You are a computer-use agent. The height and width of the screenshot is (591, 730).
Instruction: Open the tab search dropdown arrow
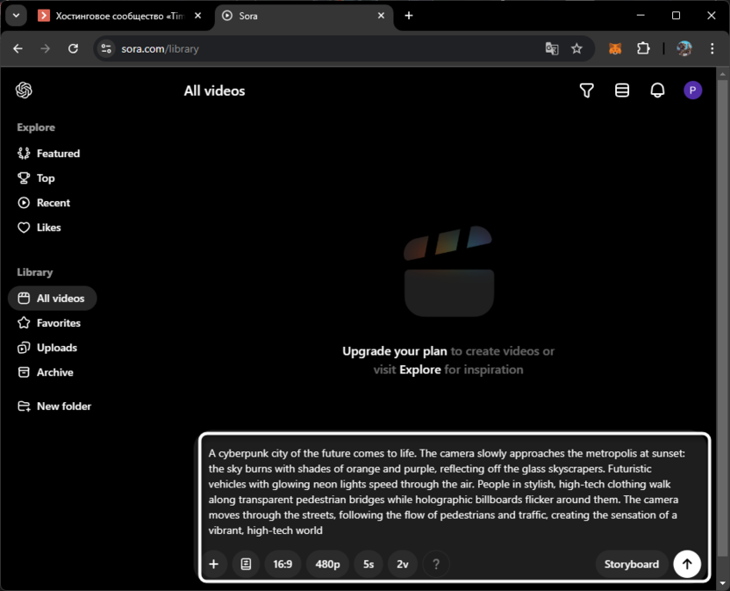(x=17, y=16)
